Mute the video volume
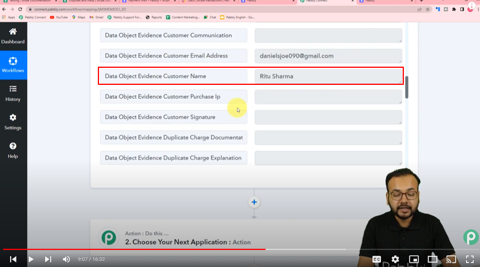The width and height of the screenshot is (480, 267). click(x=66, y=259)
